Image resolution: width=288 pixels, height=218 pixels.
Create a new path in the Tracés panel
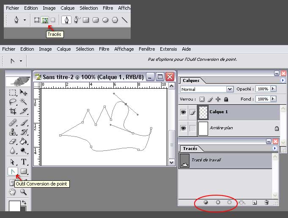coord(255,202)
